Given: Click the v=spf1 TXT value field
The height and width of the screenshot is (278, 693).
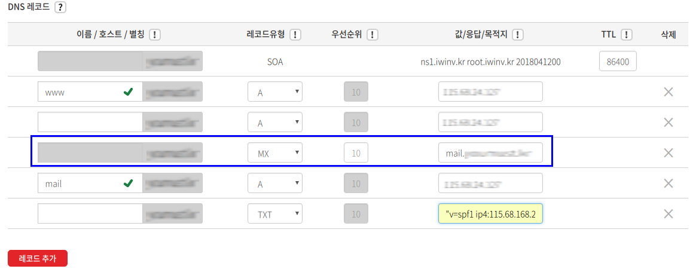Looking at the screenshot, I should [x=490, y=214].
